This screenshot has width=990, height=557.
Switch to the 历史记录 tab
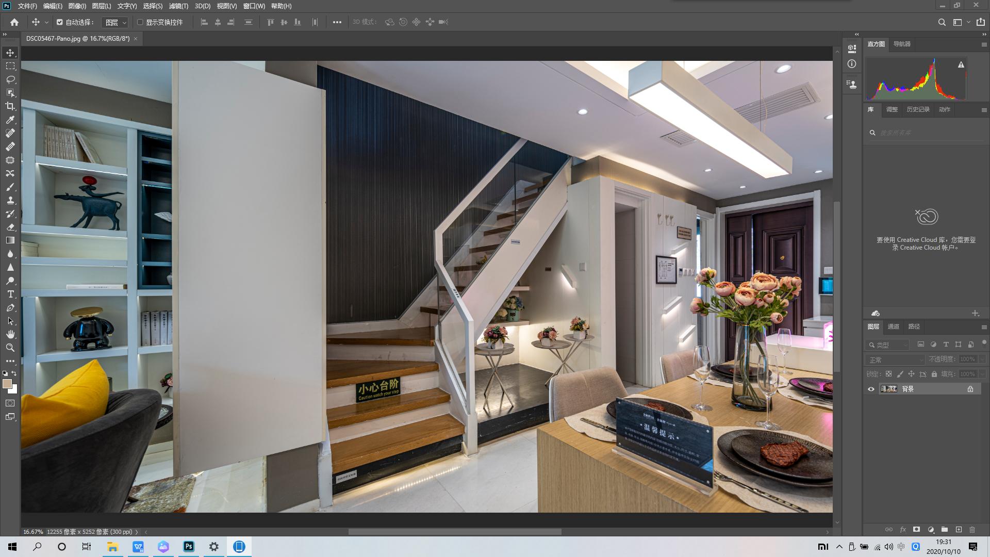(x=918, y=109)
